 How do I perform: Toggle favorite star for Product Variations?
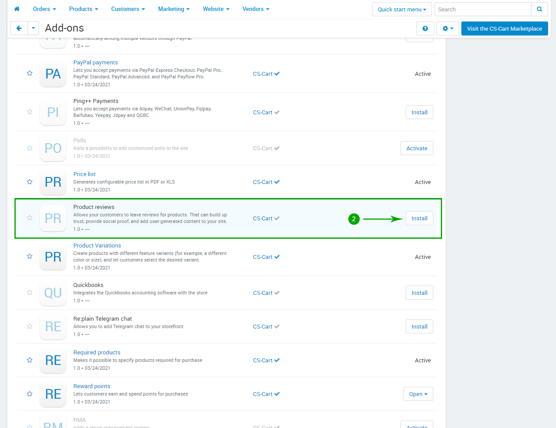(x=30, y=256)
